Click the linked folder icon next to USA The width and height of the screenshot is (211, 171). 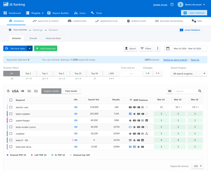[x=36, y=91]
